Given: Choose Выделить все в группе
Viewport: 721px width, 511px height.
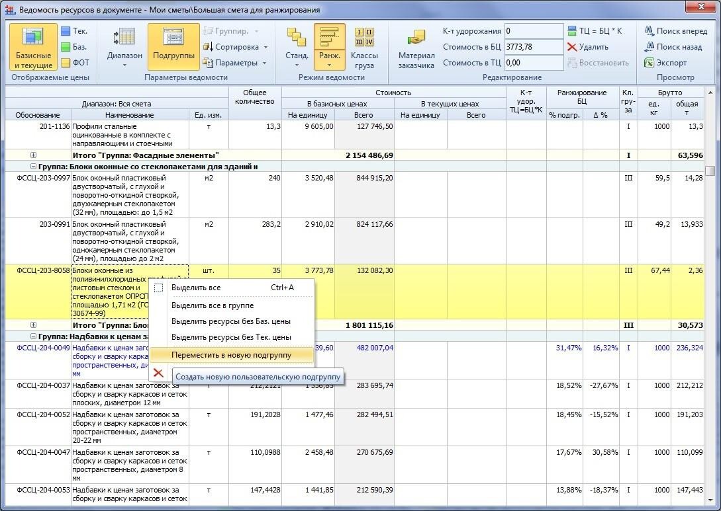Looking at the screenshot, I should pos(232,305).
